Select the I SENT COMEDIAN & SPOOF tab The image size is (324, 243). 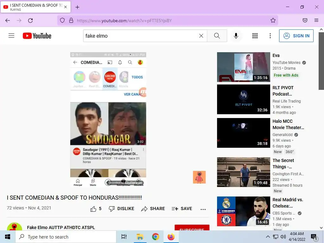[x=35, y=7]
